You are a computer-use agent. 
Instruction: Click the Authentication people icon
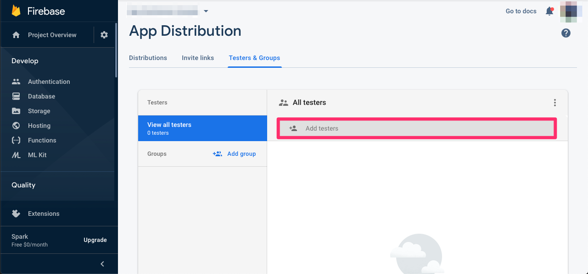pyautogui.click(x=16, y=82)
